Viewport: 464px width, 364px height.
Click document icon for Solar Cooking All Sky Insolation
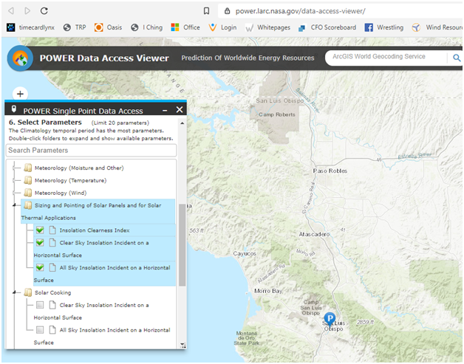52,329
